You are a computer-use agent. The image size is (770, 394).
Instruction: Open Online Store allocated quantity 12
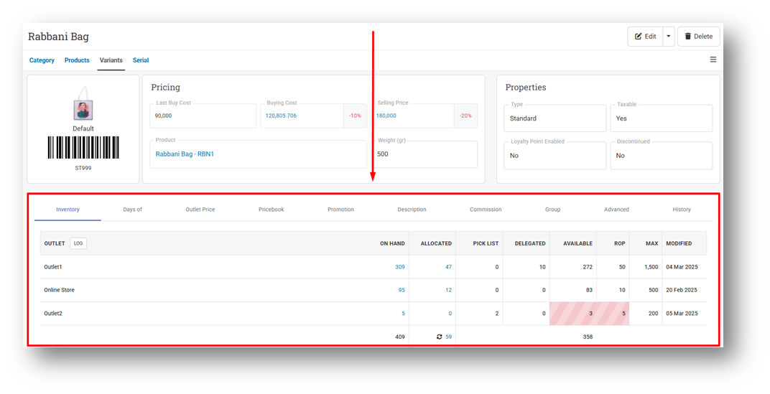[x=448, y=290]
